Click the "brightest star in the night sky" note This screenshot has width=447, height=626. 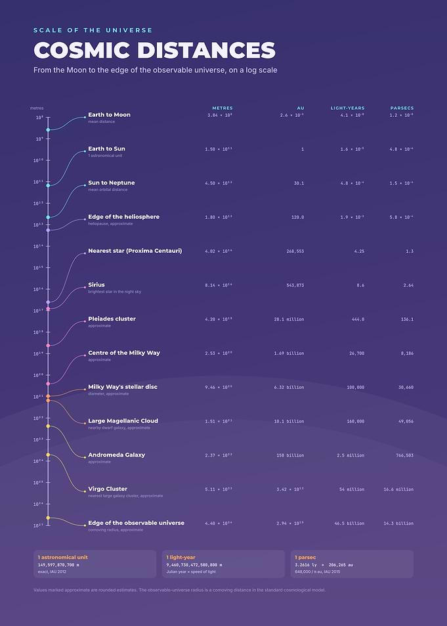115,292
